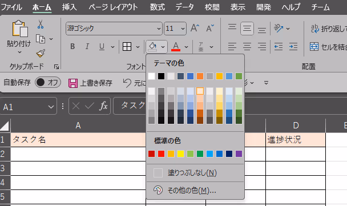The image size is (347, 206).
Task: Open the text orientation dropdown arrow
Action: click(x=288, y=29)
